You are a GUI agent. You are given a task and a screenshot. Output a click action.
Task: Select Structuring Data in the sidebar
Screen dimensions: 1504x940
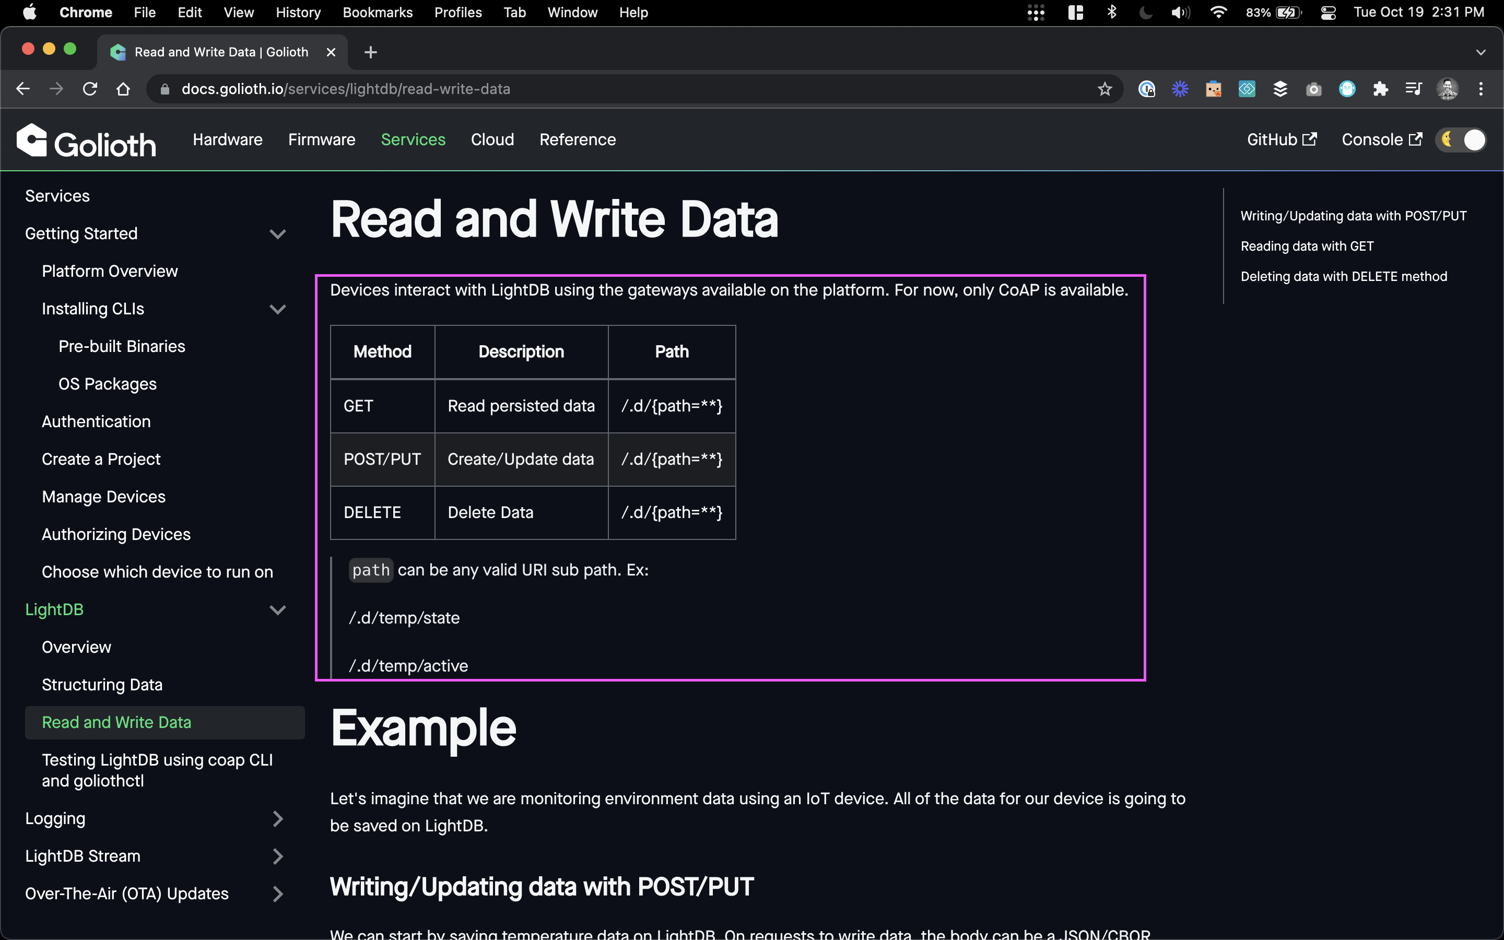[102, 685]
